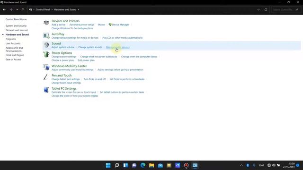Image resolution: width=303 pixels, height=170 pixels.
Task: Click the address bar Control Panel icon
Action: (30, 9)
